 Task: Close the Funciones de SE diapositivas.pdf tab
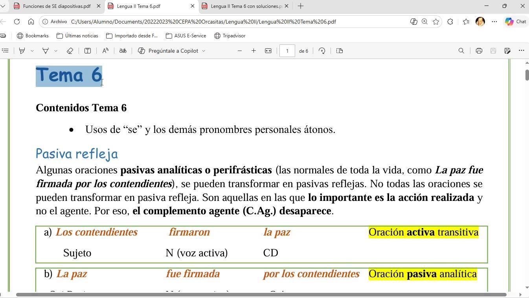[x=99, y=6]
